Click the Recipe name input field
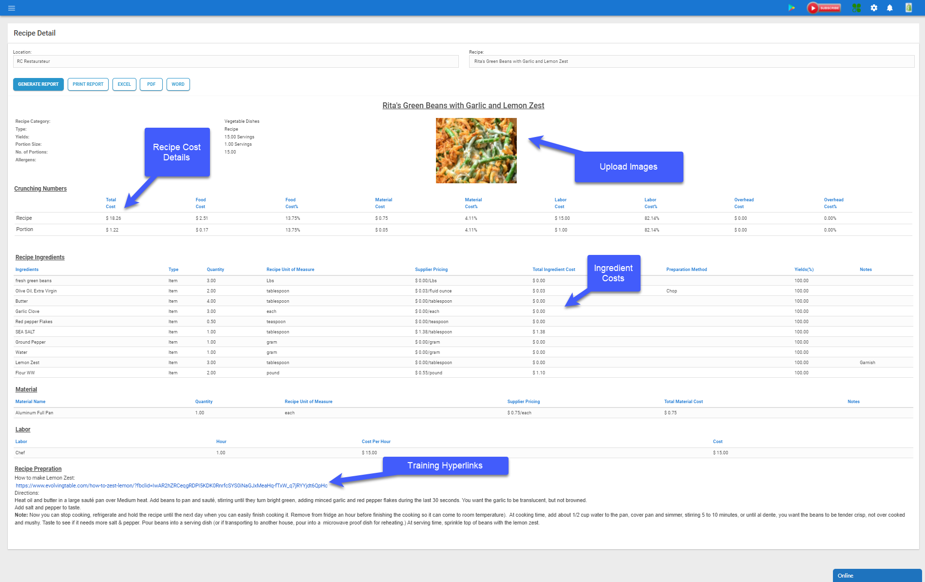This screenshot has width=925, height=582. click(x=692, y=61)
